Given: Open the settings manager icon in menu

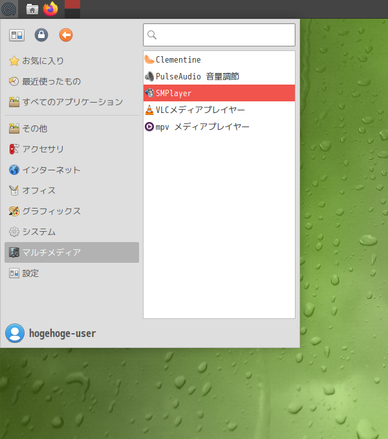Looking at the screenshot, I should click(x=17, y=35).
